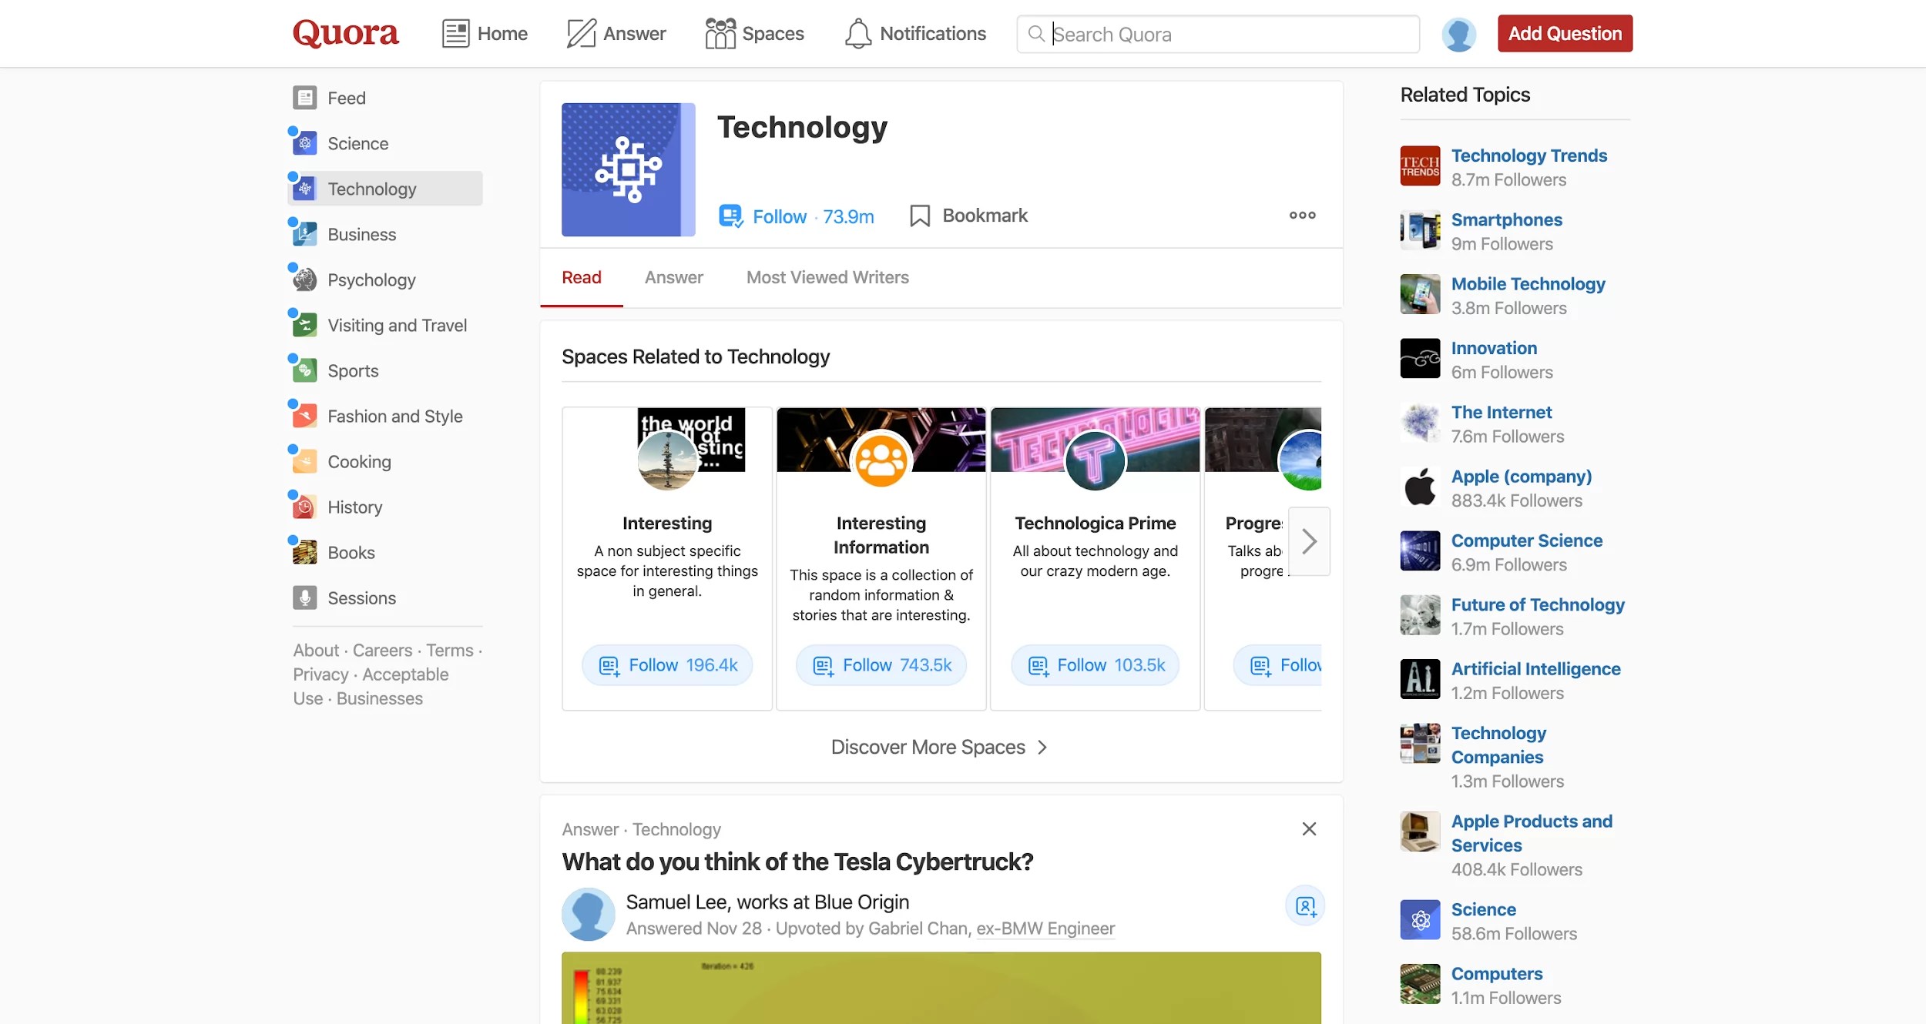This screenshot has width=1926, height=1024.
Task: Click the Cooking topic icon in sidebar
Action: pyautogui.click(x=305, y=461)
